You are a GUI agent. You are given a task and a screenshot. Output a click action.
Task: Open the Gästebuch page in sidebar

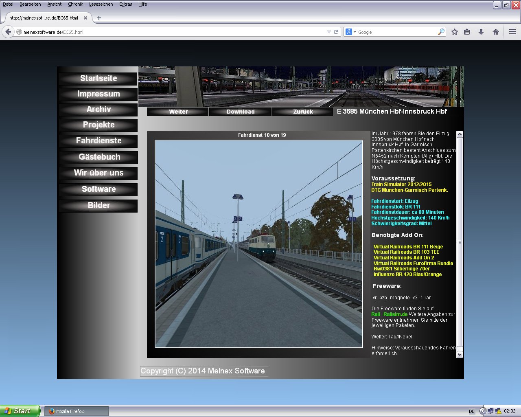coord(99,157)
